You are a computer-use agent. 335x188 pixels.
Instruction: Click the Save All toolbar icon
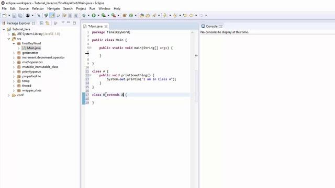[x=20, y=15]
